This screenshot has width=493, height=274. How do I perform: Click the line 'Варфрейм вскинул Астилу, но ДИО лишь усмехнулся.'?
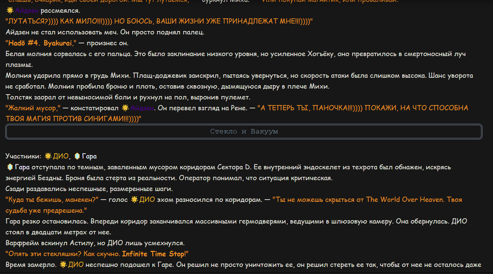[x=95, y=243]
